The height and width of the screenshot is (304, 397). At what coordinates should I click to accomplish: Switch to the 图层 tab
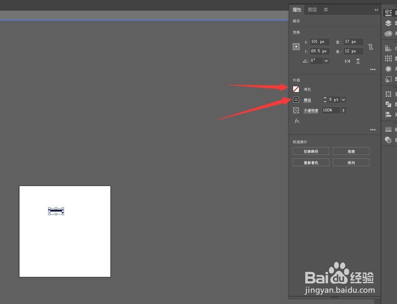[312, 9]
